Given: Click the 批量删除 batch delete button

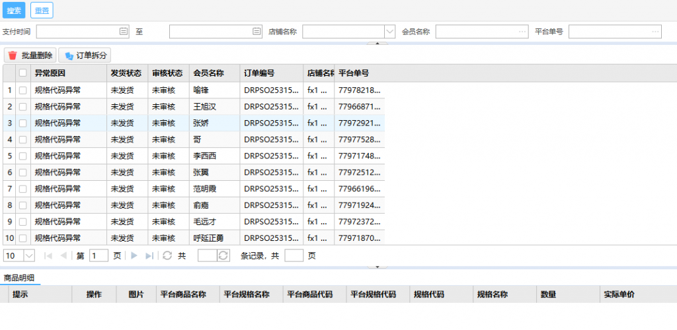Looking at the screenshot, I should (30, 55).
